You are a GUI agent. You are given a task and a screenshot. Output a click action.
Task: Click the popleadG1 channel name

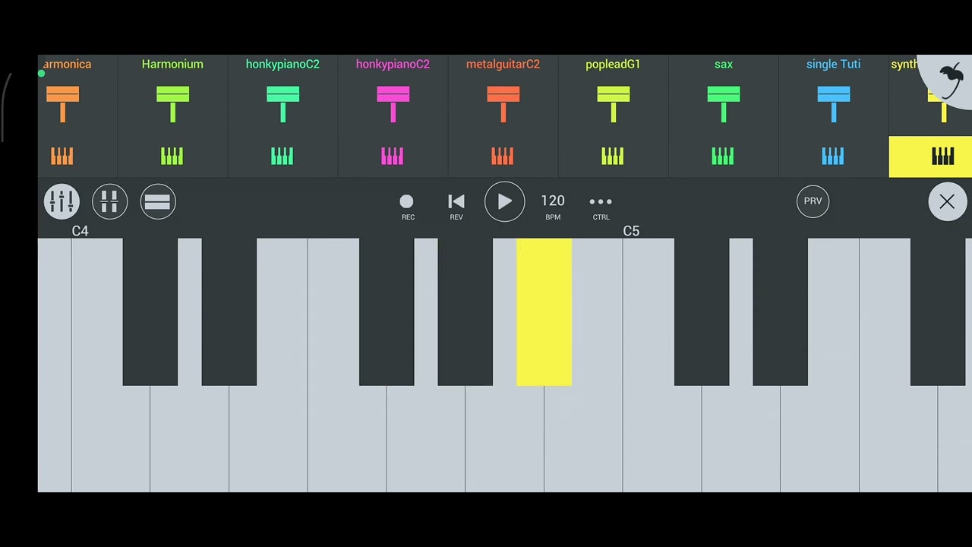point(613,65)
